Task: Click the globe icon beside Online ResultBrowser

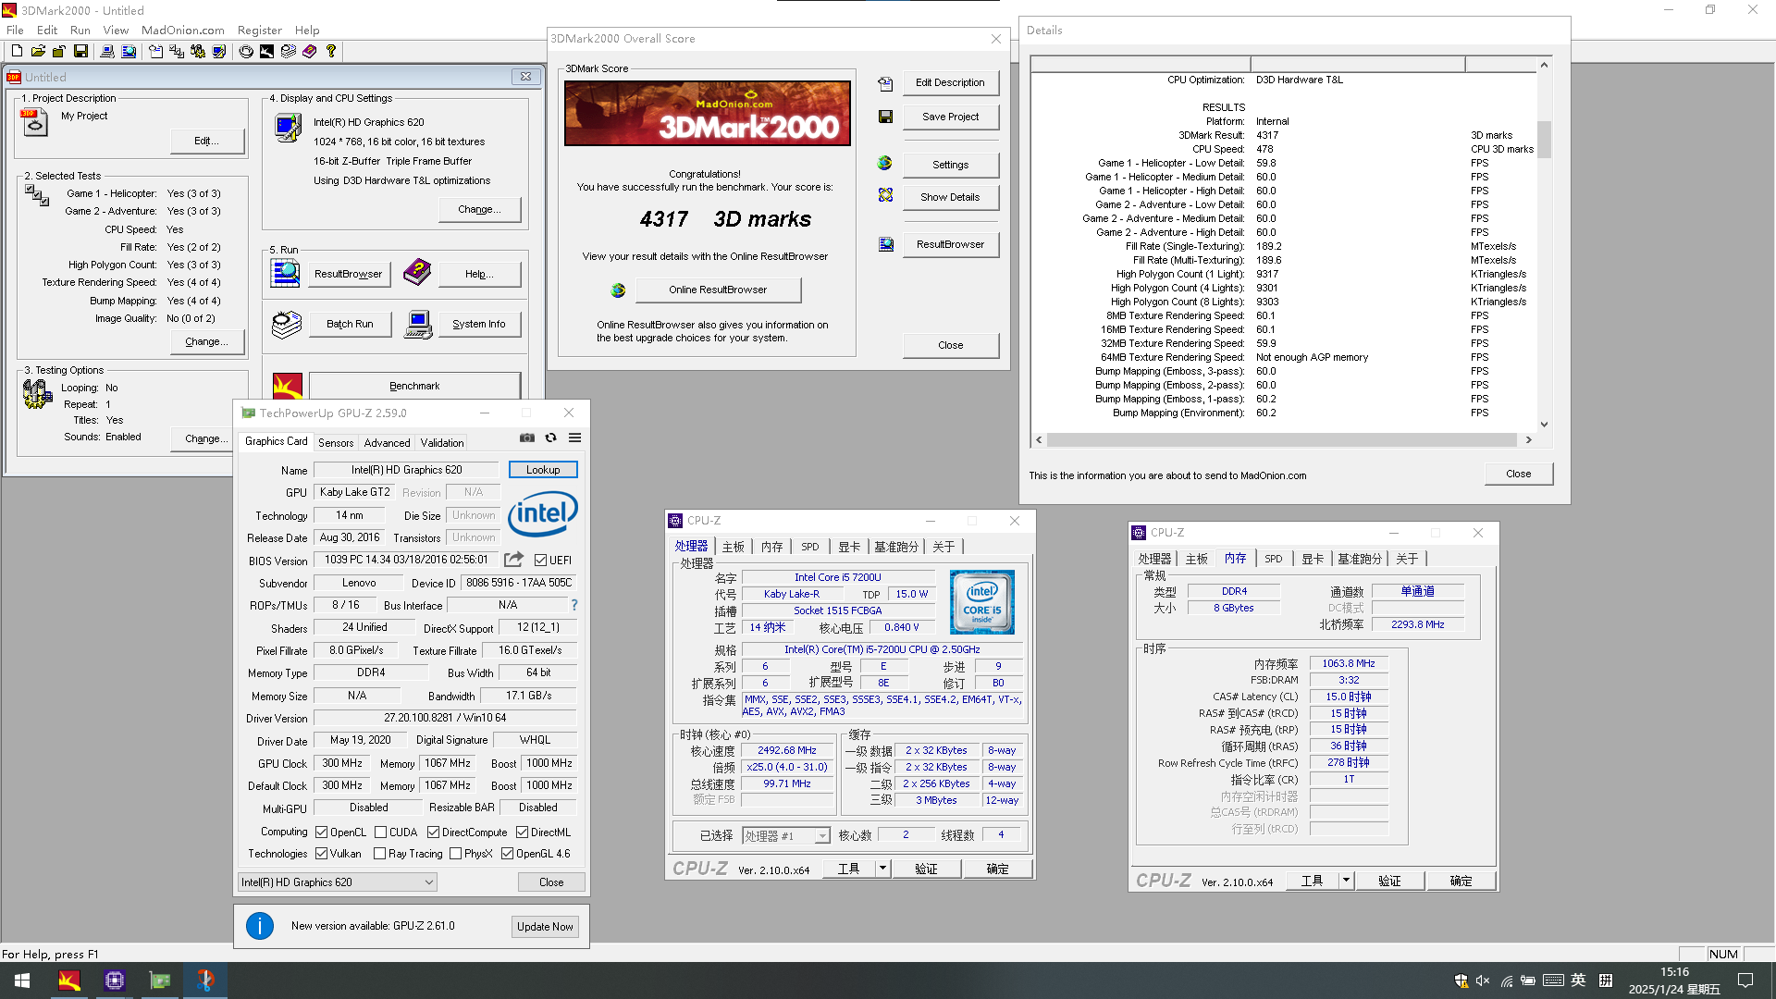Action: (x=618, y=290)
